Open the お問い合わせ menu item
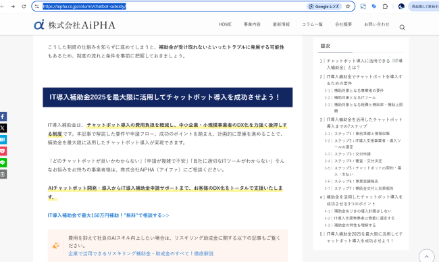The image size is (439, 262). (x=377, y=24)
